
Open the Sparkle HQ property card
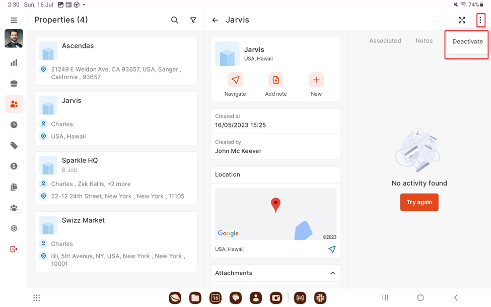coord(116,178)
